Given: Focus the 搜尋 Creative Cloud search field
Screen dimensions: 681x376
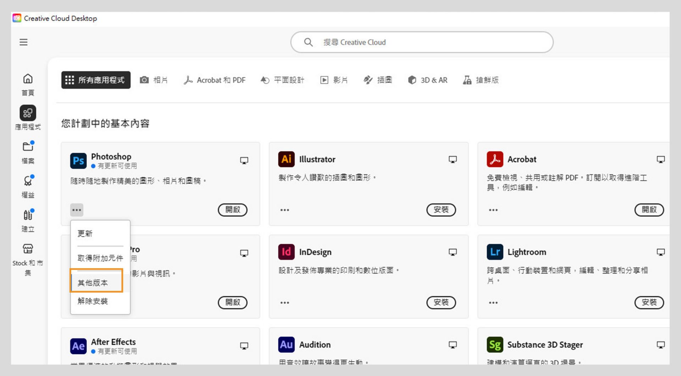Looking at the screenshot, I should click(x=422, y=42).
